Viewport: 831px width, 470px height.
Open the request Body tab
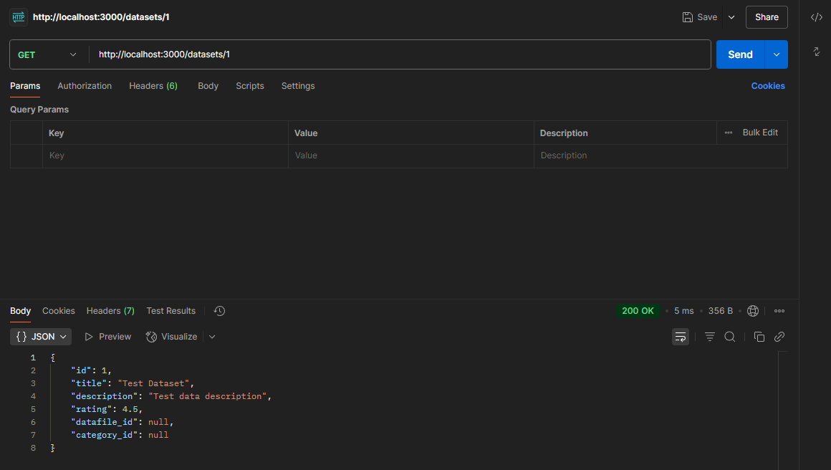click(208, 86)
